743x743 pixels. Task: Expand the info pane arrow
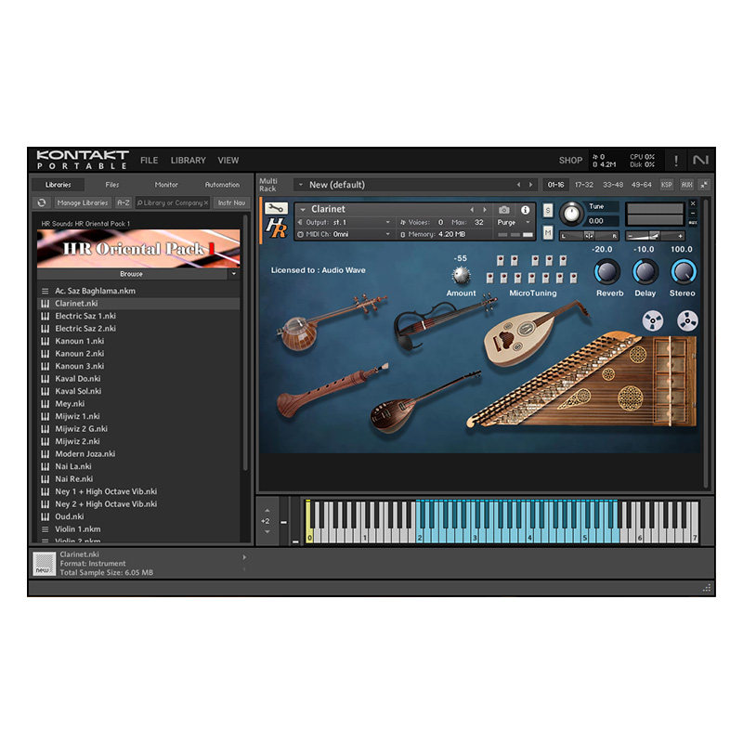click(244, 557)
